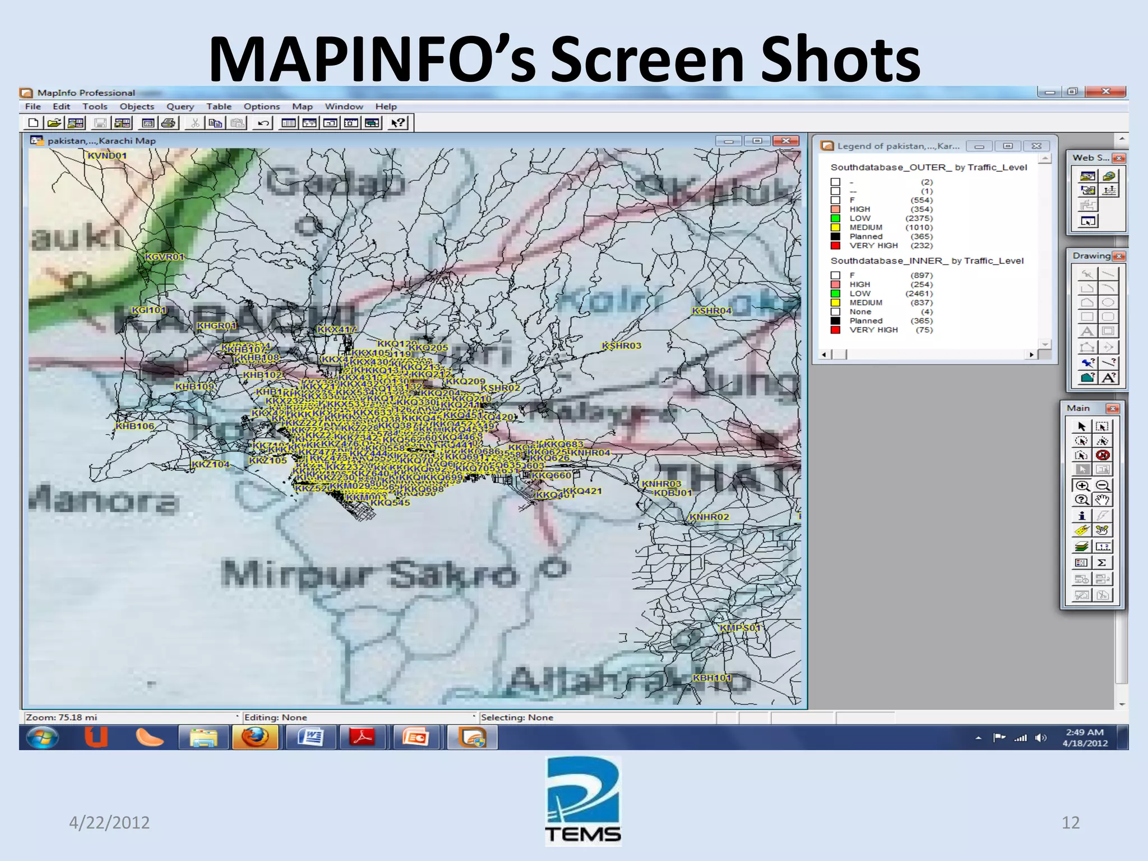Click the Legend horizontal scroll left arrow
This screenshot has height=861, width=1148.
pos(823,354)
